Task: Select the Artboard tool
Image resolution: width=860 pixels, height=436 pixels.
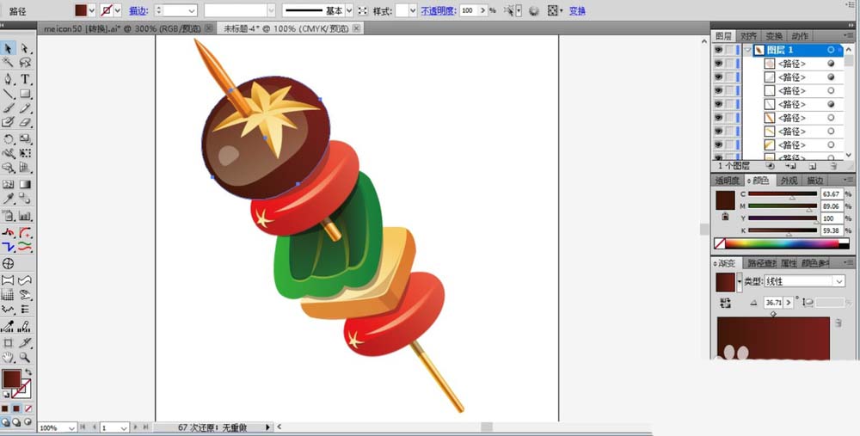Action: pyautogui.click(x=9, y=343)
